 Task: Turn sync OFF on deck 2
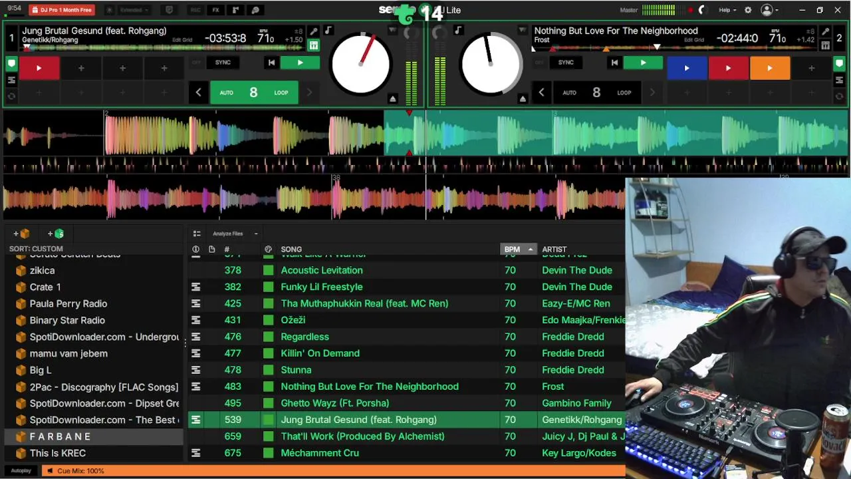coord(539,63)
